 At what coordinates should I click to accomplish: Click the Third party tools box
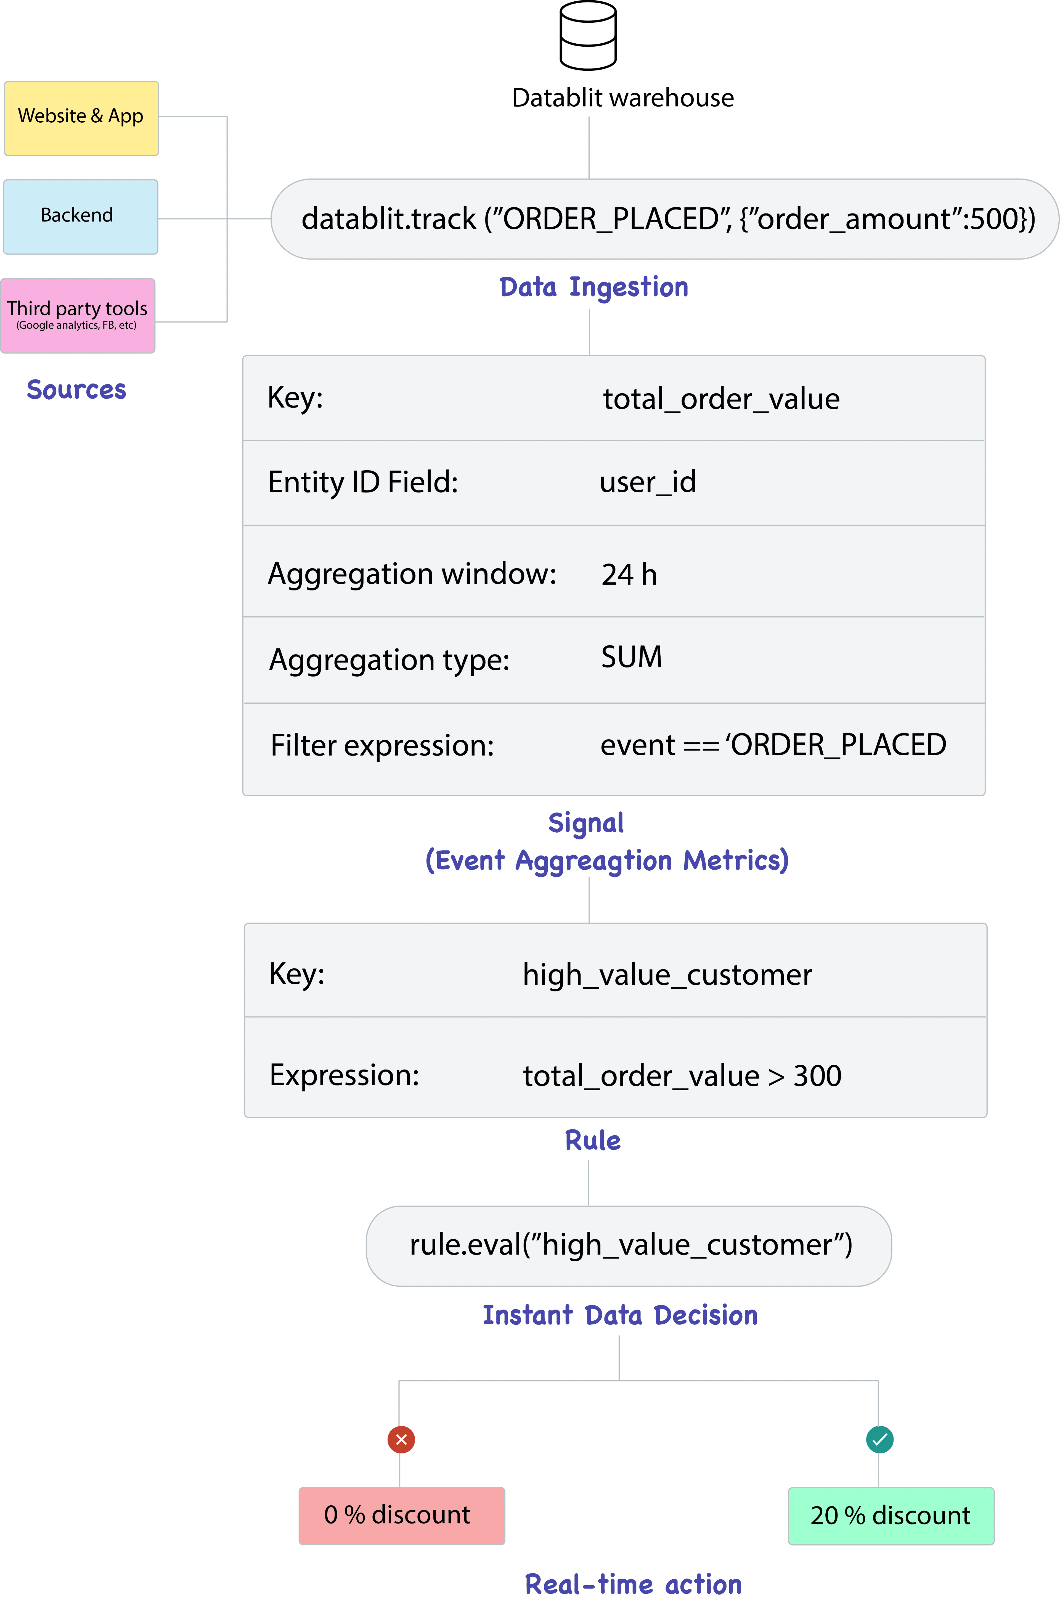coord(78,316)
